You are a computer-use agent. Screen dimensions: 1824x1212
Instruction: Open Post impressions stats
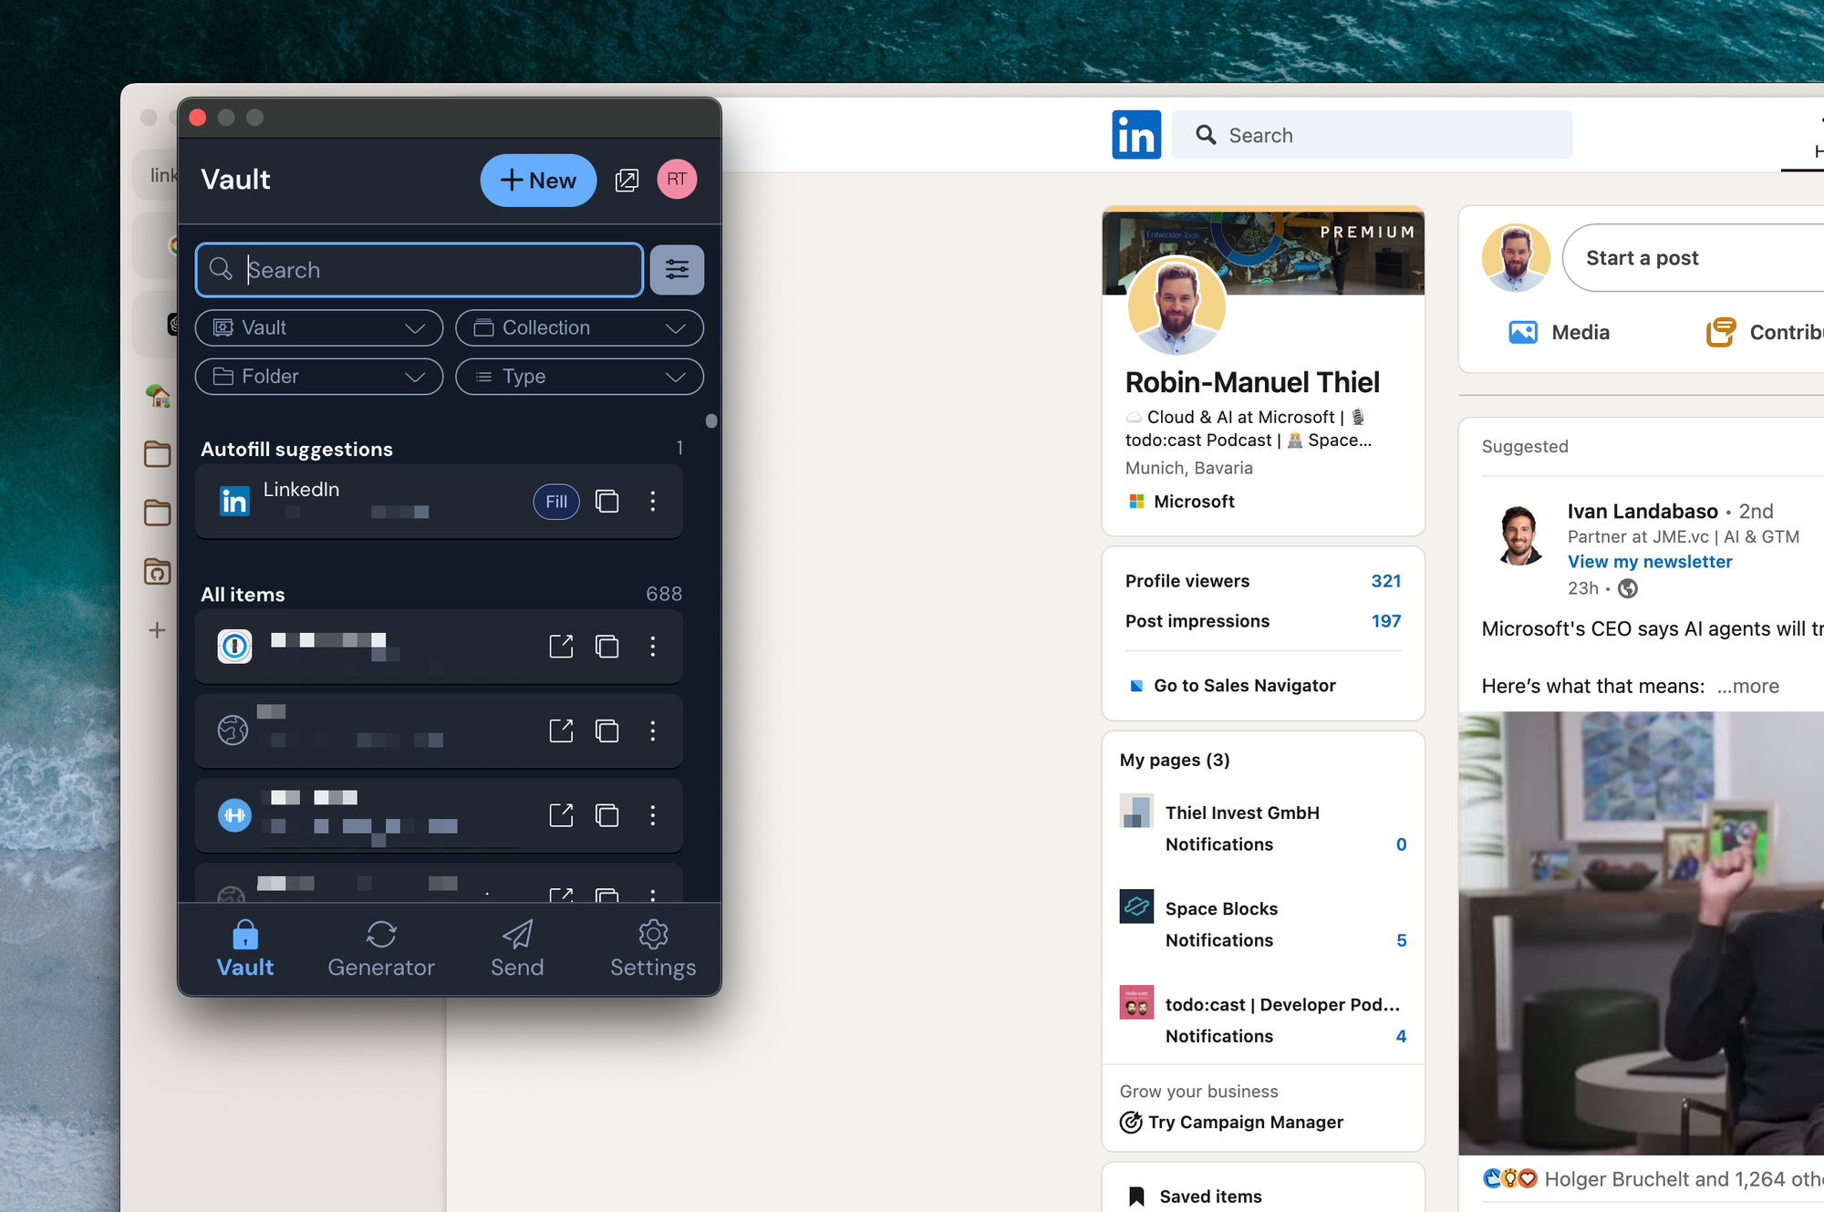(x=1263, y=621)
